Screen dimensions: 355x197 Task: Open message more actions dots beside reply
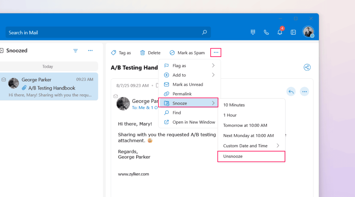click(x=305, y=92)
